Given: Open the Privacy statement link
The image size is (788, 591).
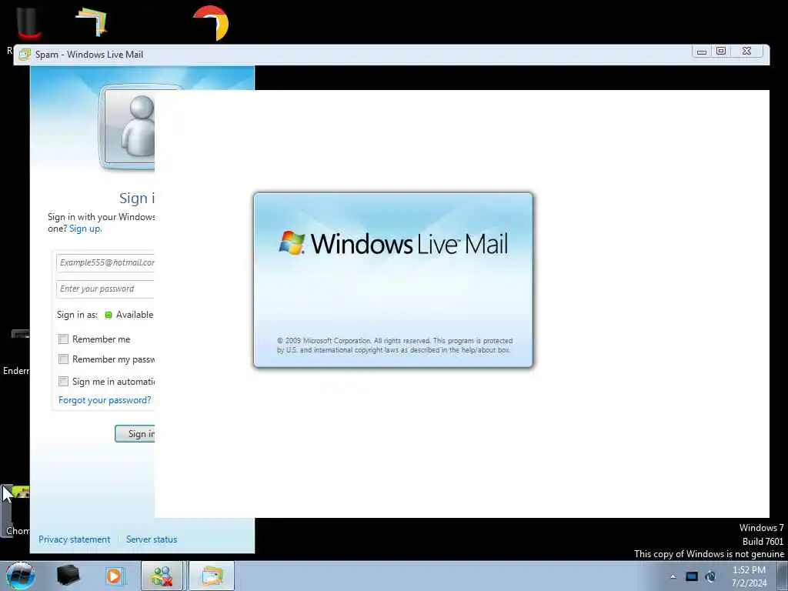Looking at the screenshot, I should point(75,539).
